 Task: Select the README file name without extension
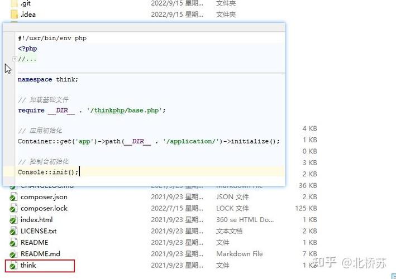[x=34, y=242]
